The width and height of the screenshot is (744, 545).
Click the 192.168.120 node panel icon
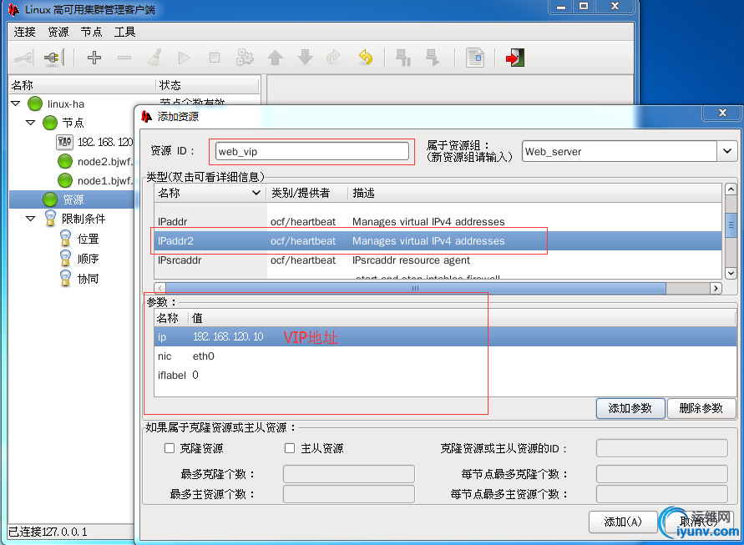click(x=64, y=142)
